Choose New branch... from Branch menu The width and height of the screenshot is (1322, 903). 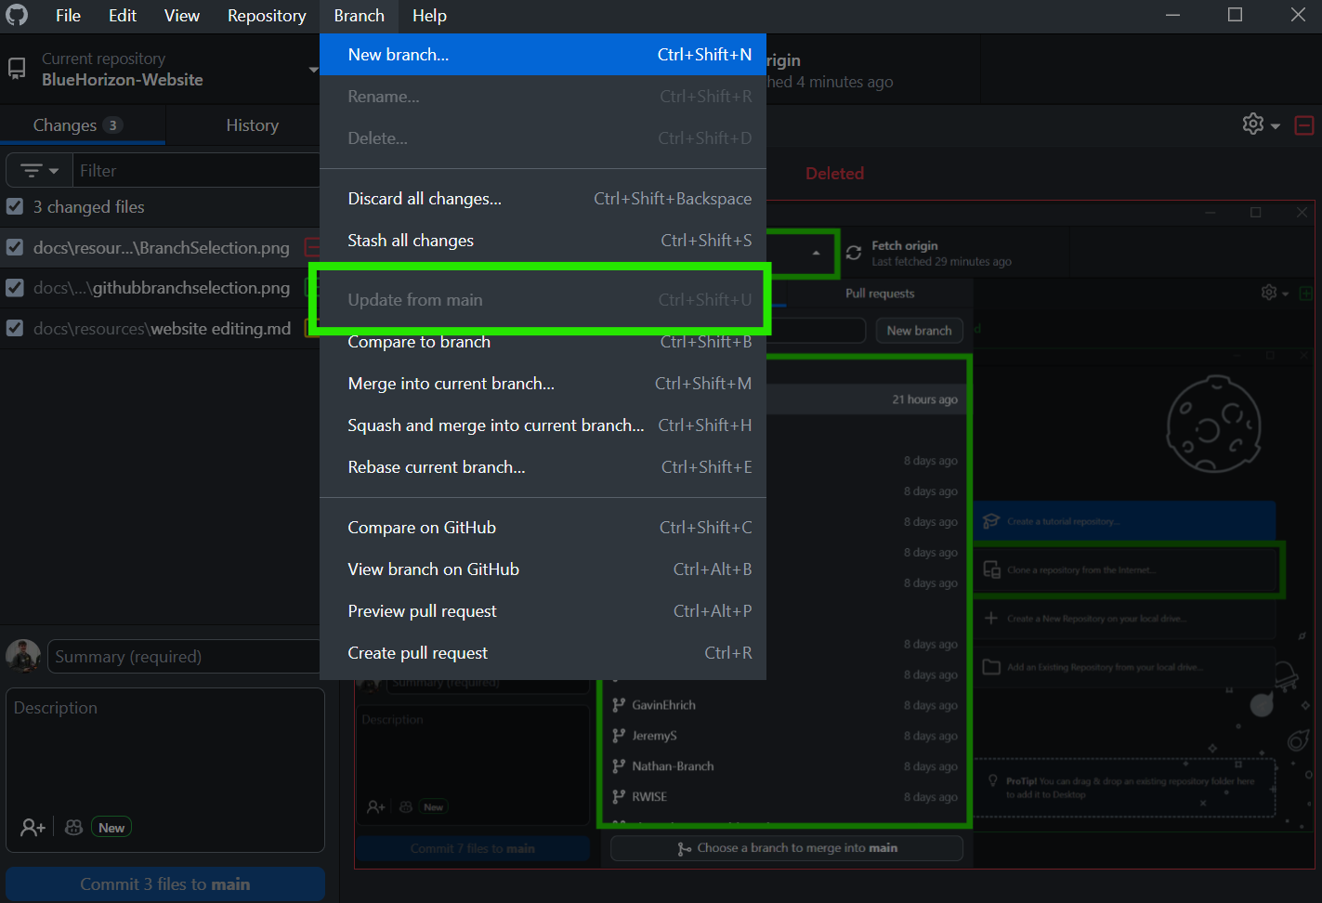[543, 55]
